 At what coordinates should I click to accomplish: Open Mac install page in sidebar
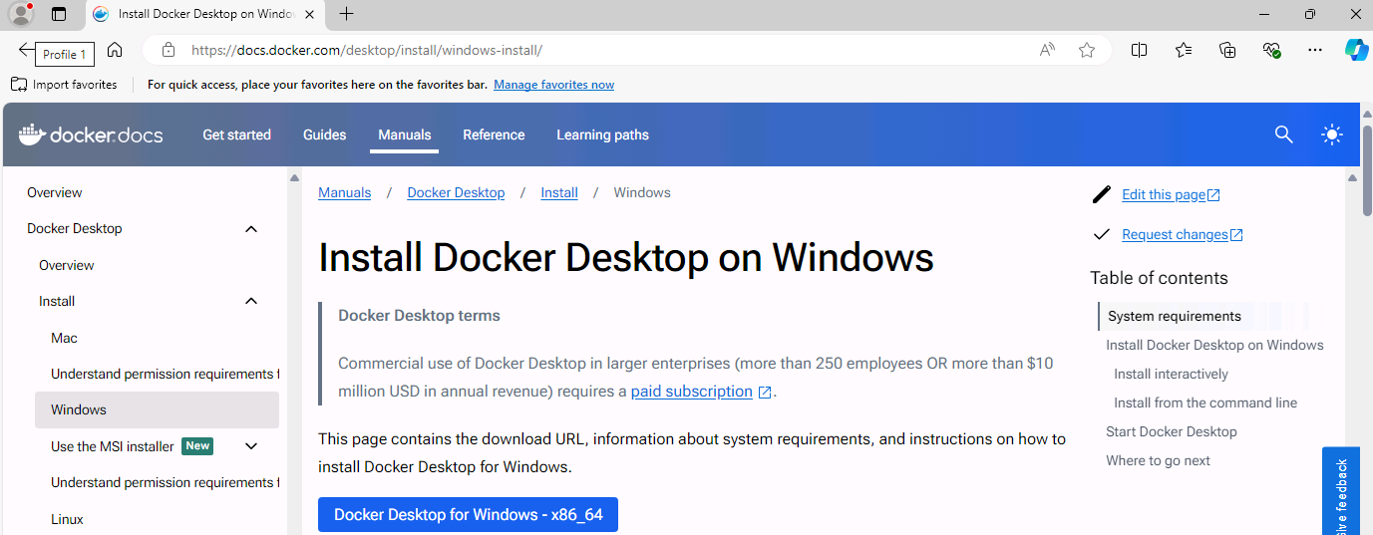[64, 338]
